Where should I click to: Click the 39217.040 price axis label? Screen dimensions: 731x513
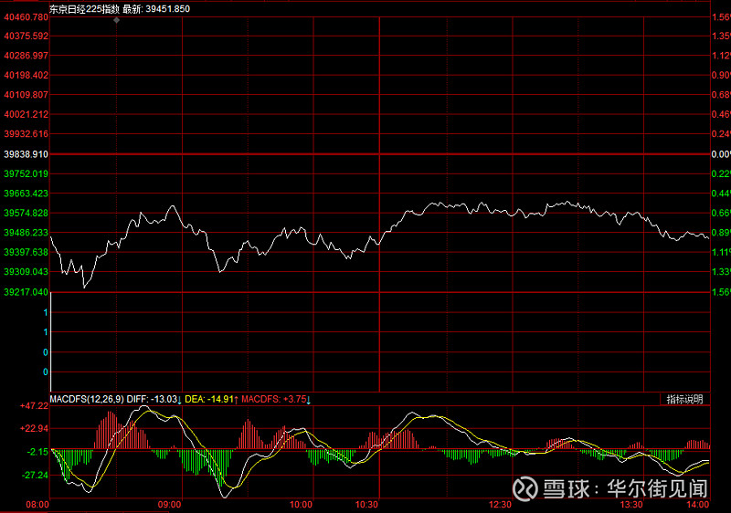(26, 292)
